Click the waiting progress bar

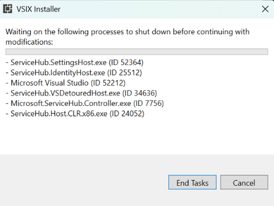[x=137, y=52]
